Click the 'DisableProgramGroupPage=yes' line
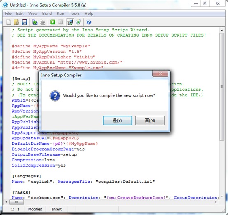Screen dimensions: 228x215 click(x=48, y=149)
